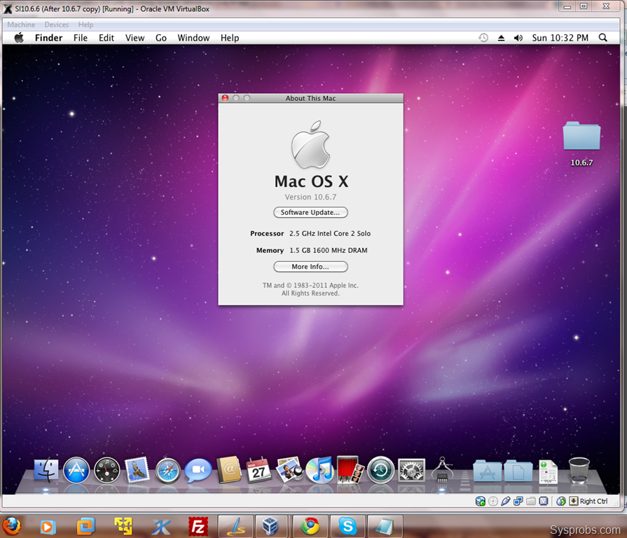The height and width of the screenshot is (538, 627).
Task: Click VirtualBox hard disk activity indicator
Action: [481, 501]
